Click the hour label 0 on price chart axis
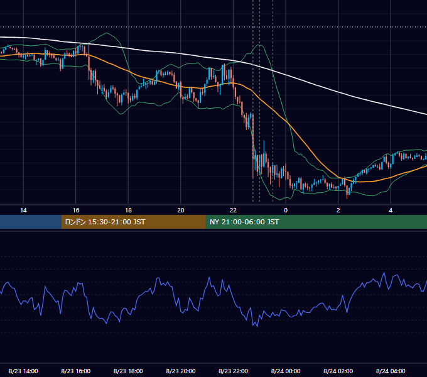427x377 pixels. (x=286, y=210)
